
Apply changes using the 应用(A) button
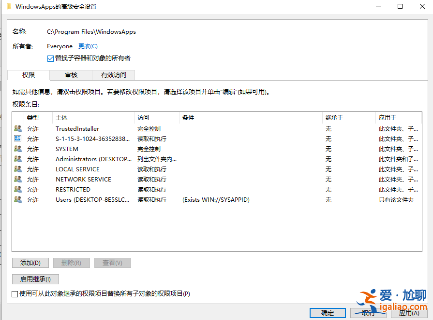pyautogui.click(x=410, y=313)
